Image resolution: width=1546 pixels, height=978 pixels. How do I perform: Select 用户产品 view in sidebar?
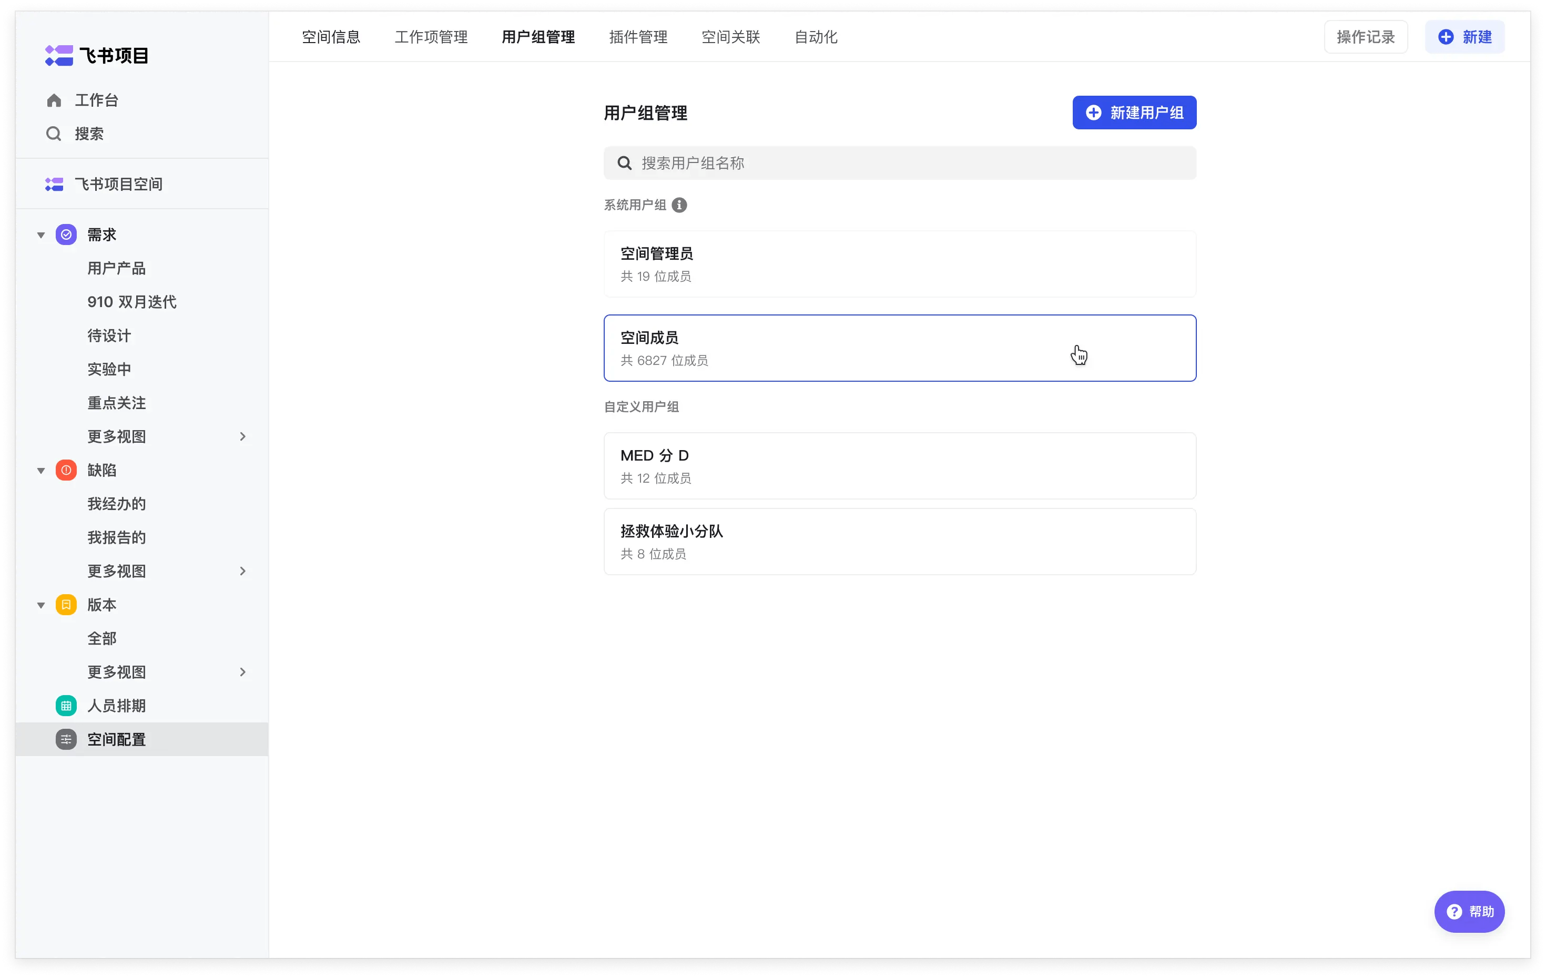(117, 268)
